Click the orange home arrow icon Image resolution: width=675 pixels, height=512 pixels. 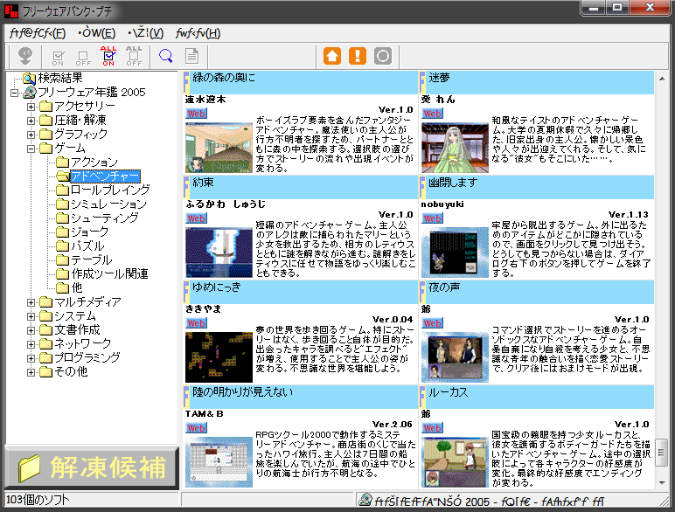pos(332,56)
